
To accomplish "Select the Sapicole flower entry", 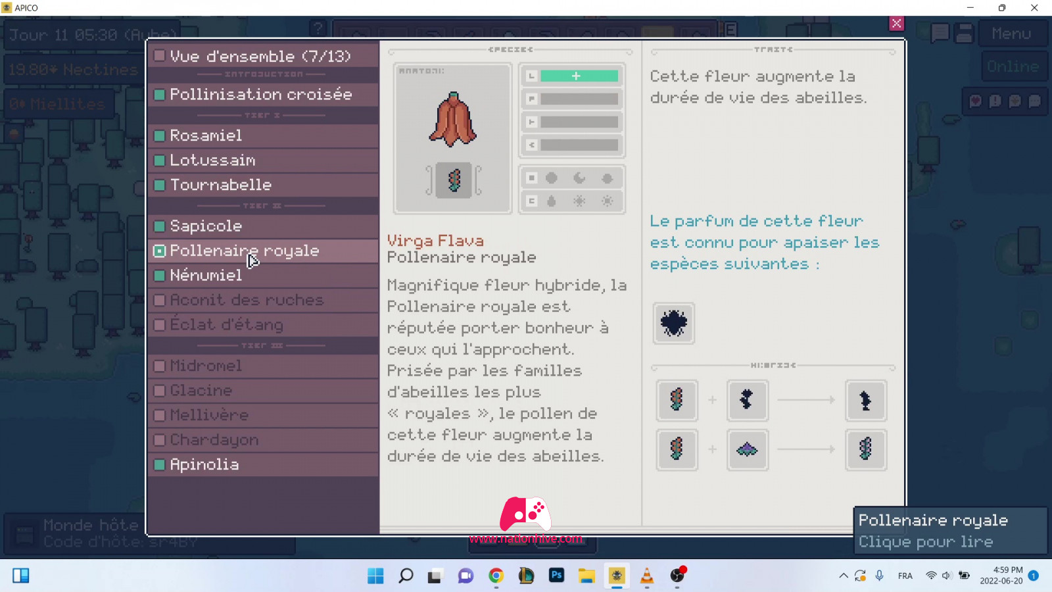I will pyautogui.click(x=264, y=226).
